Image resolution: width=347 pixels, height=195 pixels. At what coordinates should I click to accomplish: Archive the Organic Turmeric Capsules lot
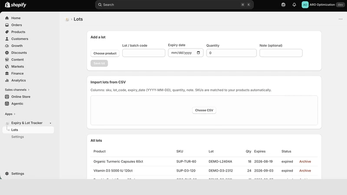coord(305,162)
